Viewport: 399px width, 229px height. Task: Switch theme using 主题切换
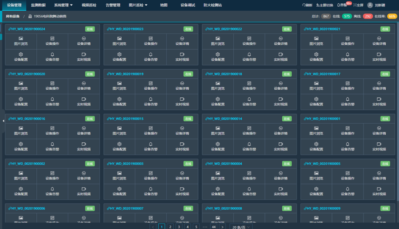point(325,5)
